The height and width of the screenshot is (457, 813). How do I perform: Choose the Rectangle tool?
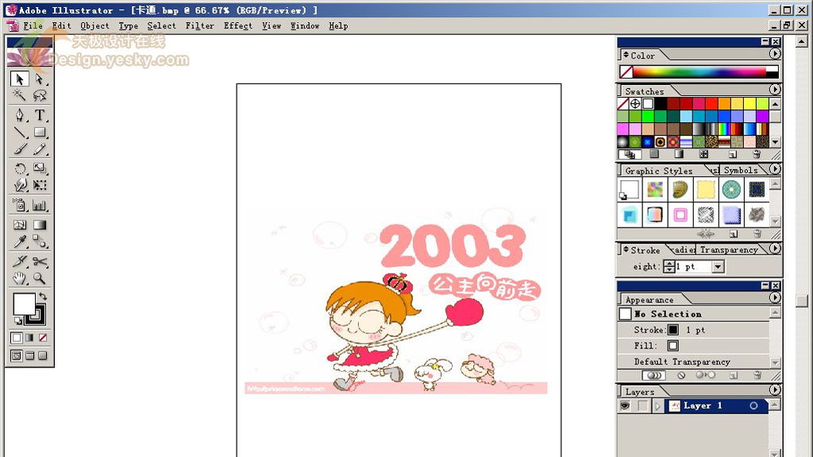click(40, 132)
